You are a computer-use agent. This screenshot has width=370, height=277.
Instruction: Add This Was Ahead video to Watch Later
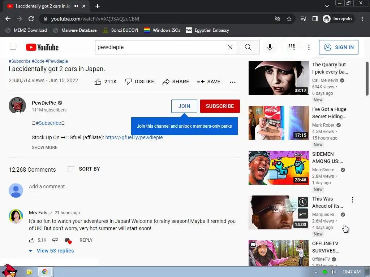point(303,202)
